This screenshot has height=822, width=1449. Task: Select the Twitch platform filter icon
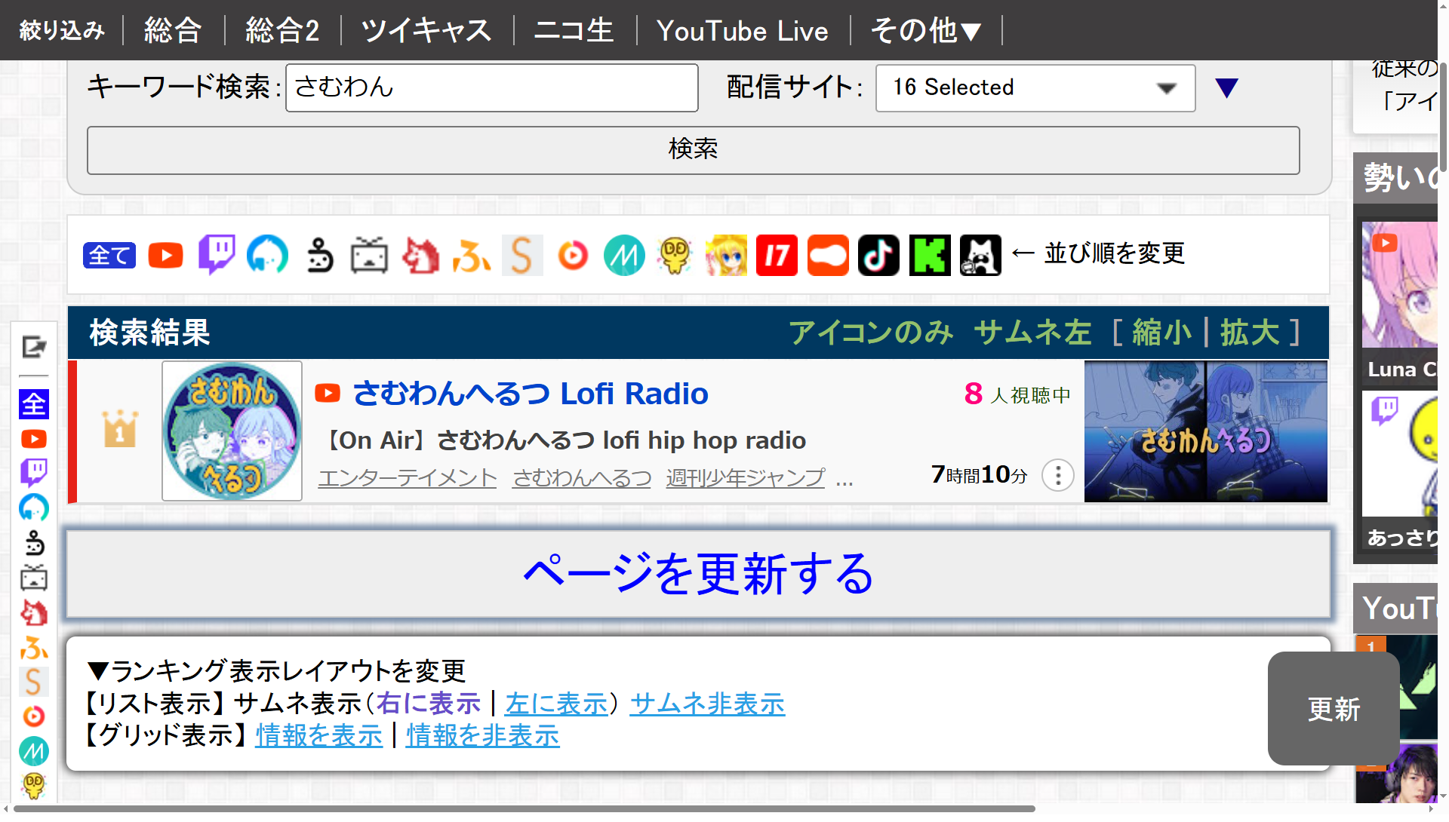click(217, 256)
